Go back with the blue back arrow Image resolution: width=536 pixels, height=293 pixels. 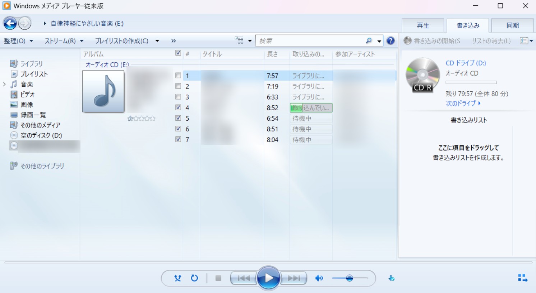[x=10, y=24]
